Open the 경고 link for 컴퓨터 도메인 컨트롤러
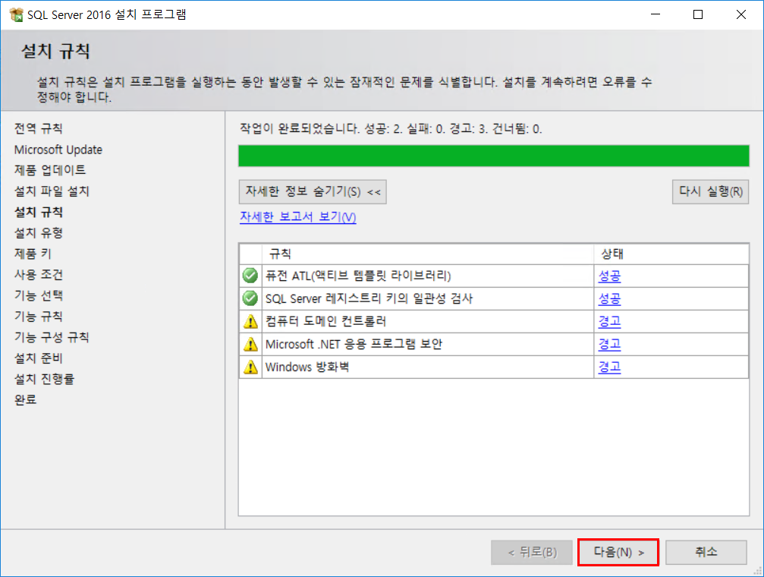The width and height of the screenshot is (764, 577). [609, 321]
